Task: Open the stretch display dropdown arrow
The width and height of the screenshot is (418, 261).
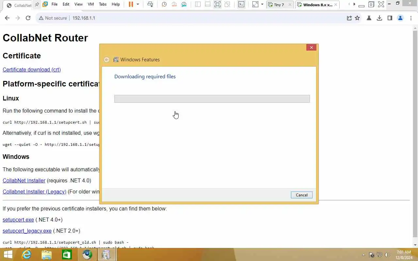Action: (262, 5)
